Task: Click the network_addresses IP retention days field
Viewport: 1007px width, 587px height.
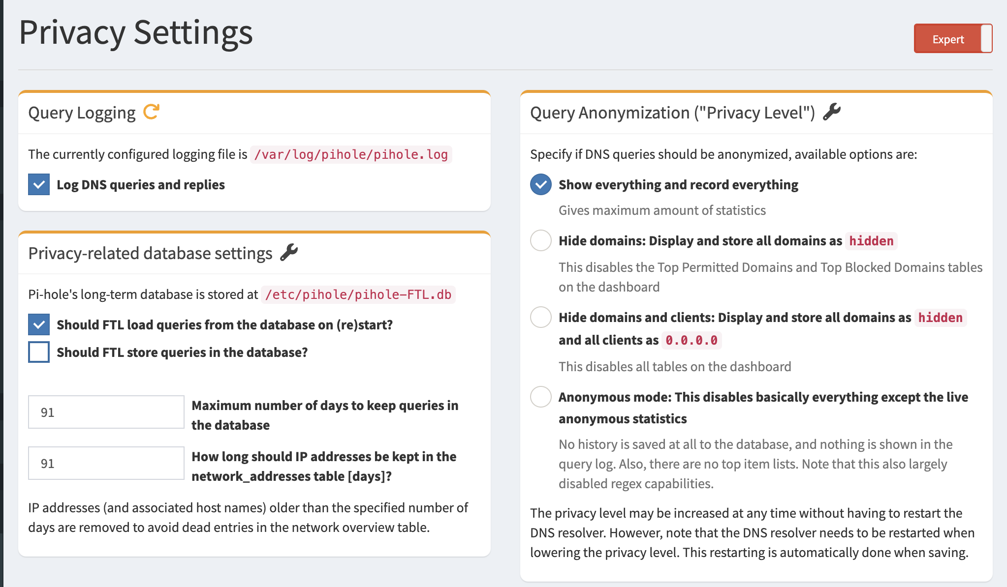Action: click(x=106, y=463)
